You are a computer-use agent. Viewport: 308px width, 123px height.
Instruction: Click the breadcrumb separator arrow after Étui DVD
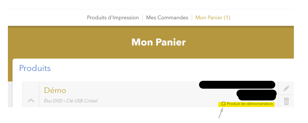pyautogui.click(x=64, y=101)
